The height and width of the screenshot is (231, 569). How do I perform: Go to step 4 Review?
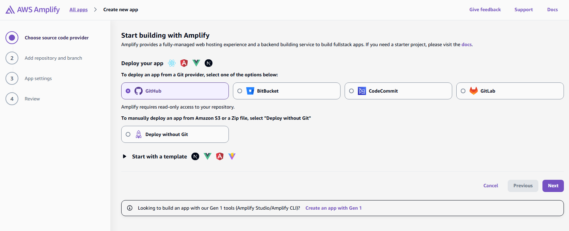coord(23,99)
